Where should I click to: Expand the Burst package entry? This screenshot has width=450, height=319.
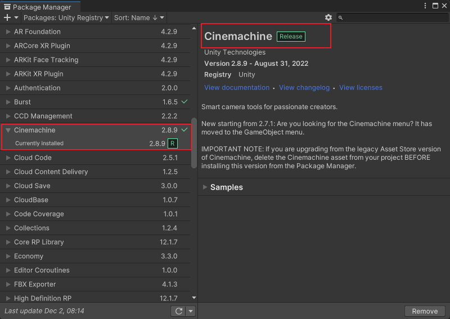(x=8, y=102)
